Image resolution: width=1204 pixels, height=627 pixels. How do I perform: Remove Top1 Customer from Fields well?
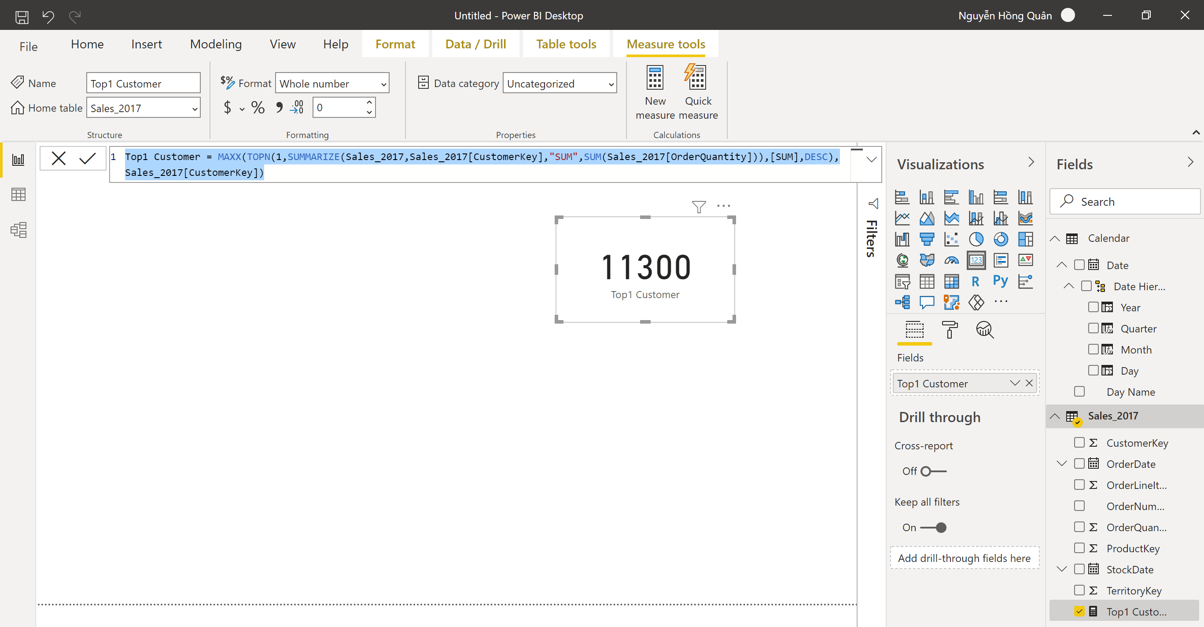click(x=1029, y=383)
